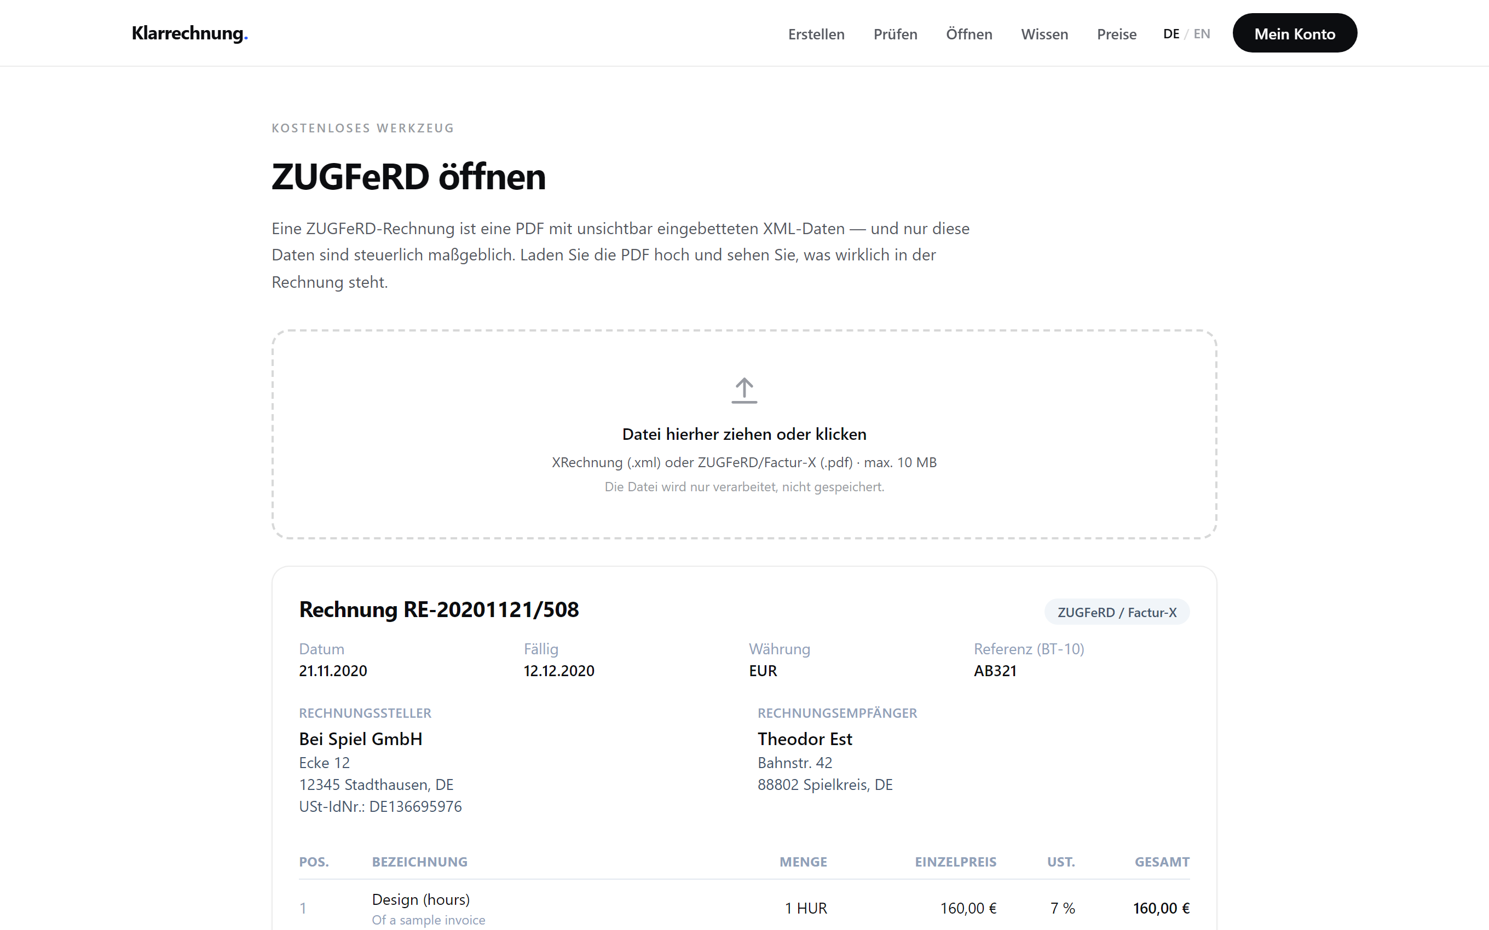Screen dimensions: 1489x930
Task: View the Preise page
Action: 1116,34
